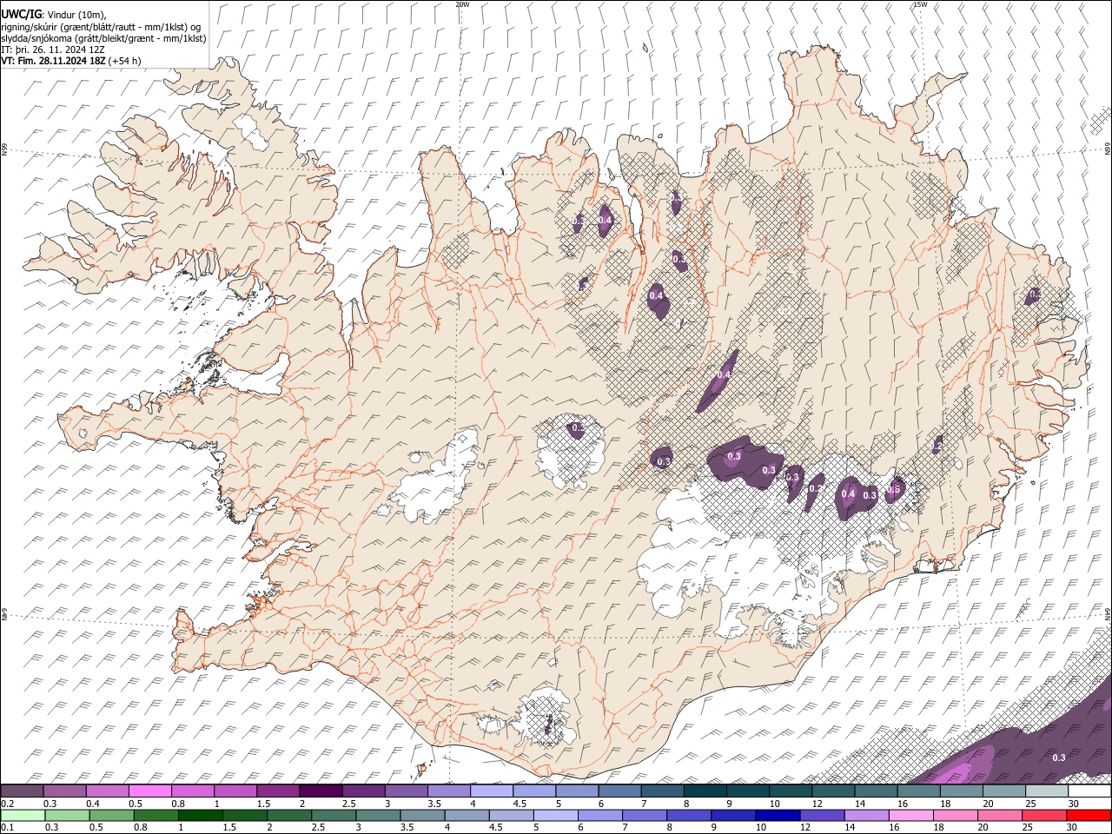Pick the white above-30 snow legend swatch
1112x834 pixels.
(x=1090, y=791)
